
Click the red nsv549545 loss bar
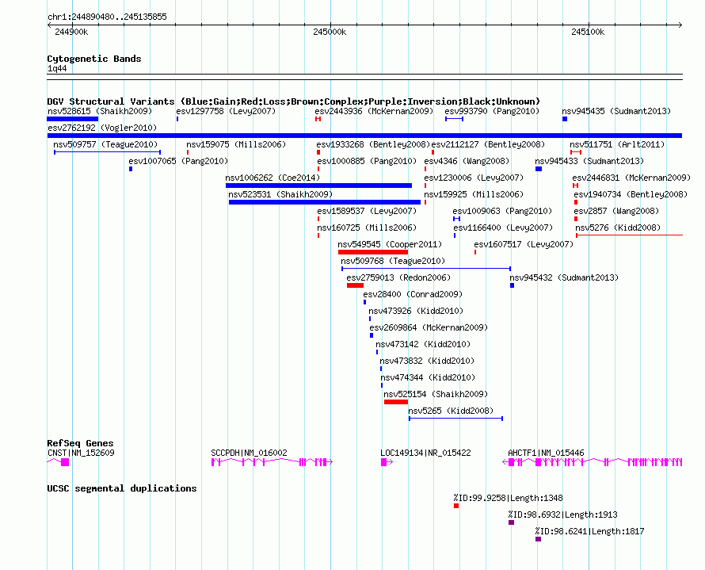click(x=373, y=252)
